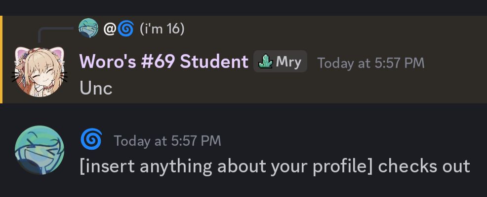Click the highlighted background right of "Unc"

[298, 88]
